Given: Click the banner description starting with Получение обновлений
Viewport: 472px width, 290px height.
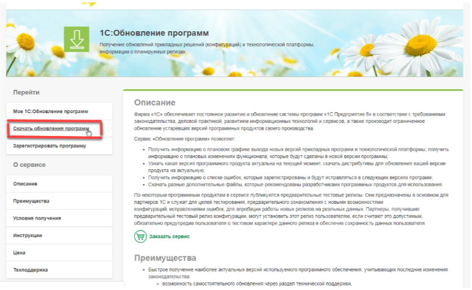Looking at the screenshot, I should 207,48.
